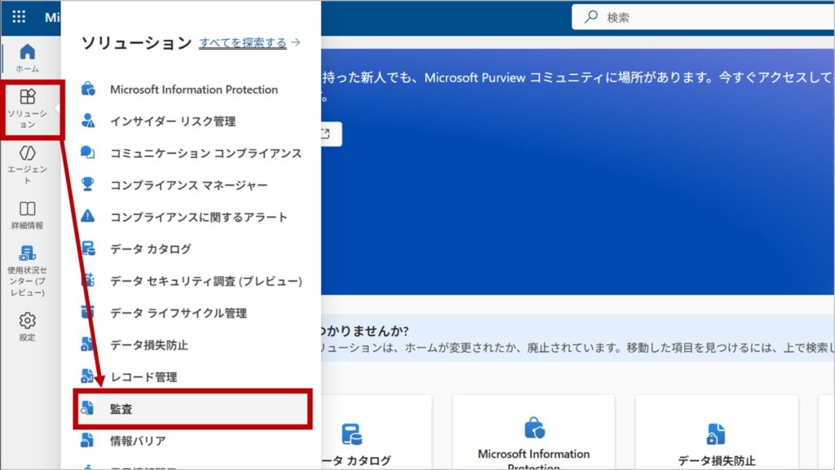The image size is (835, 470).
Task: Go to Home in left navigation
Action: coord(27,57)
